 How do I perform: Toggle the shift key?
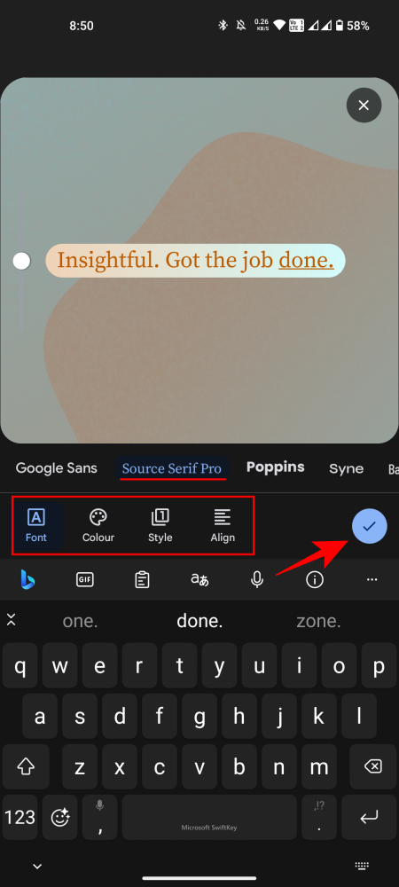(x=26, y=766)
